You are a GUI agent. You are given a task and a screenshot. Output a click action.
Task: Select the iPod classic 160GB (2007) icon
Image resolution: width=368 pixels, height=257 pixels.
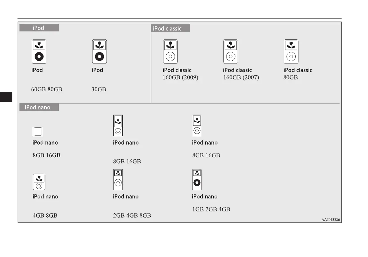pos(231,51)
